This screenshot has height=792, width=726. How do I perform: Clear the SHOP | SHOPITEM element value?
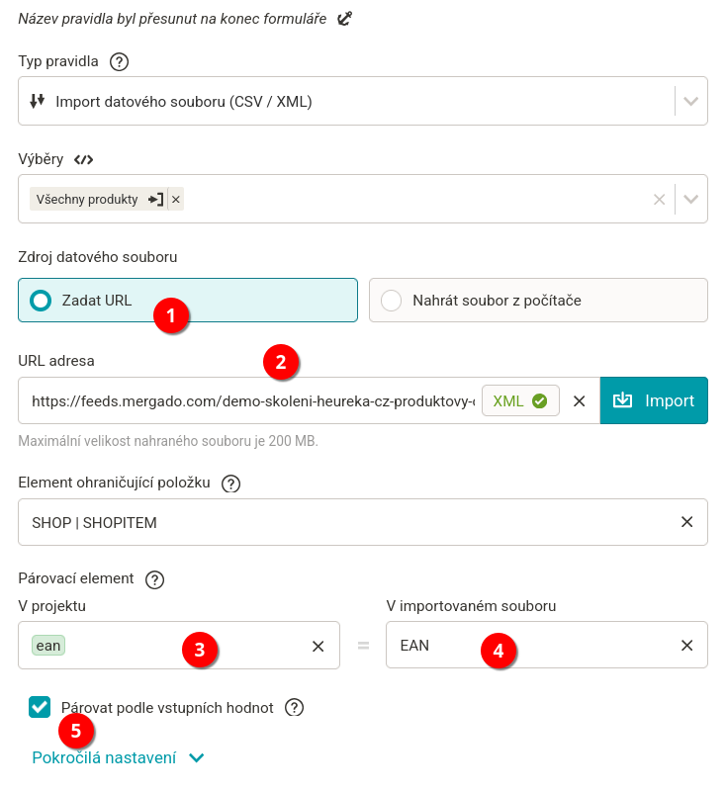686,522
